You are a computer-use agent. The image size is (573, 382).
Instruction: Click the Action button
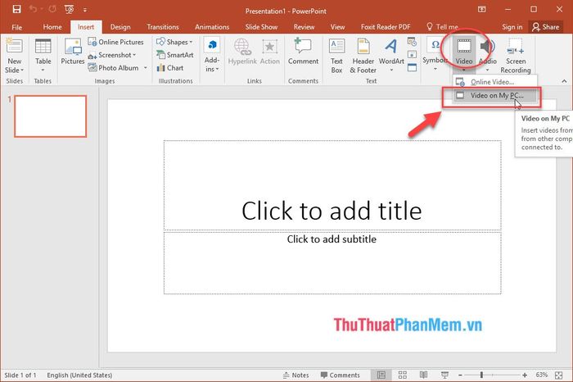[x=269, y=52]
